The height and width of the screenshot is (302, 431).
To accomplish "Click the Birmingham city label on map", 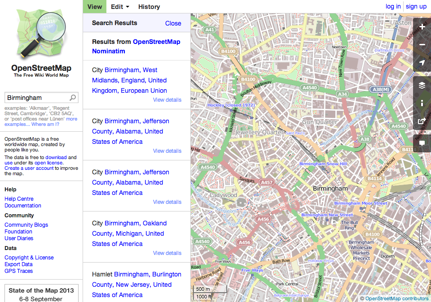I will [330, 189].
